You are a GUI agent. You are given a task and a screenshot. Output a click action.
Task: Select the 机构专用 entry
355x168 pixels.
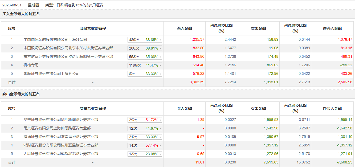click(x=31, y=65)
